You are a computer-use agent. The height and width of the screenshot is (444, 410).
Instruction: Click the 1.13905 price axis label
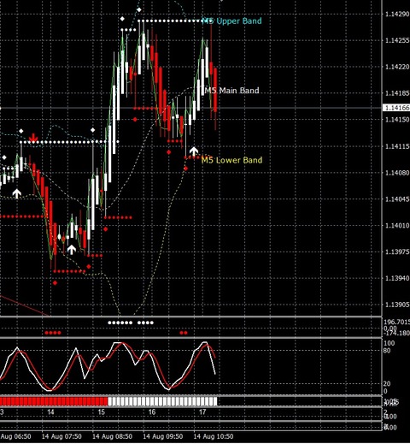397,305
